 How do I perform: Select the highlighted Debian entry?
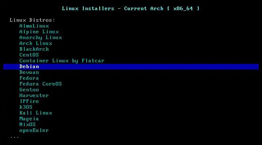coord(131,67)
